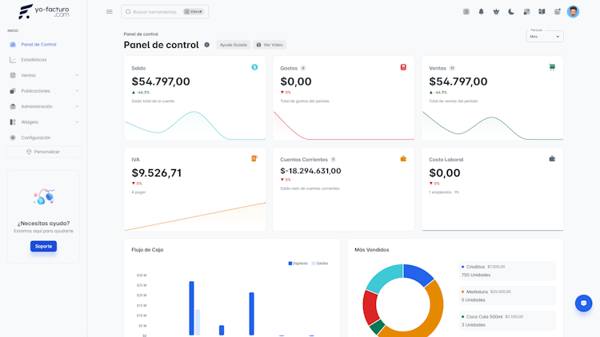
Task: Toggle the Ingresos legend series in Flujo de Caja
Action: 298,264
